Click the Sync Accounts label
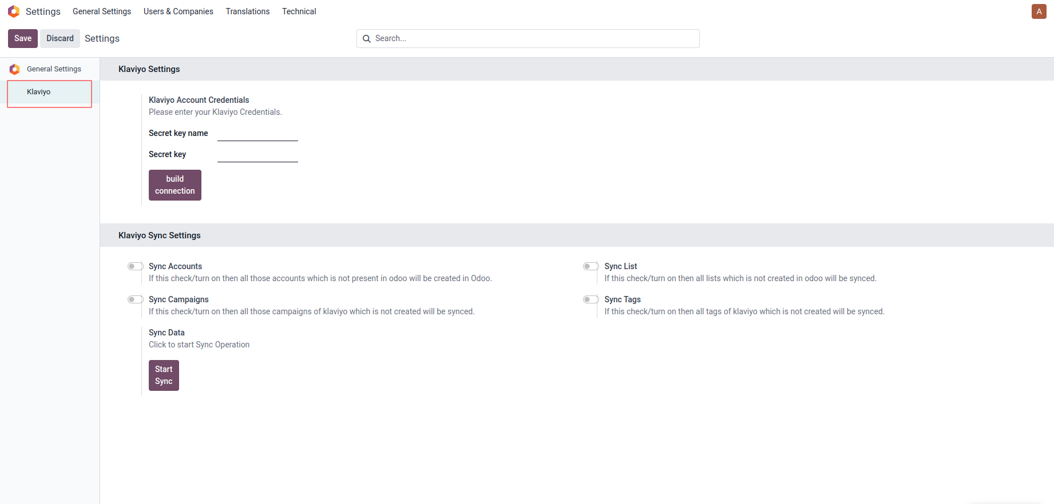The image size is (1054, 504). (x=175, y=266)
